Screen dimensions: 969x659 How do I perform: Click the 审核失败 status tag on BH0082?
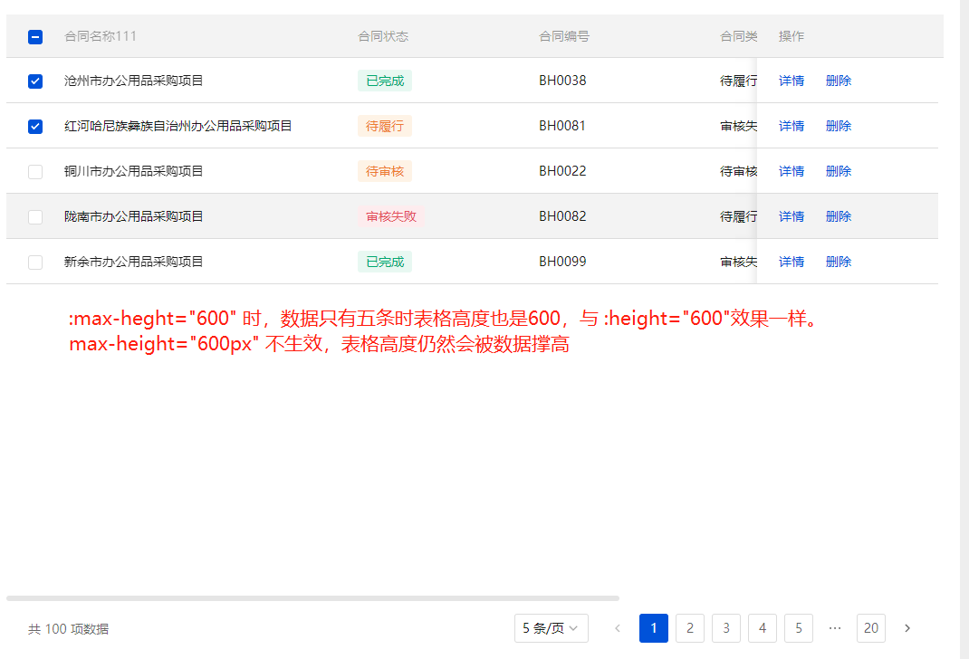click(390, 216)
